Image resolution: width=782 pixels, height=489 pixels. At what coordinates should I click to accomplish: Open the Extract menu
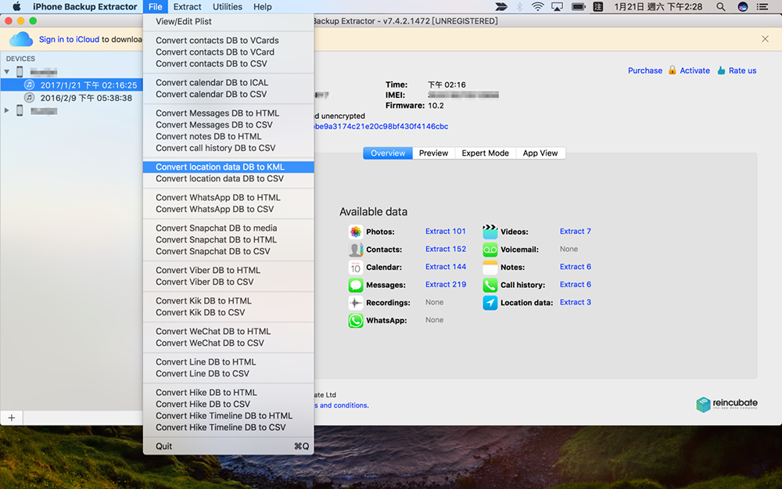pyautogui.click(x=187, y=6)
